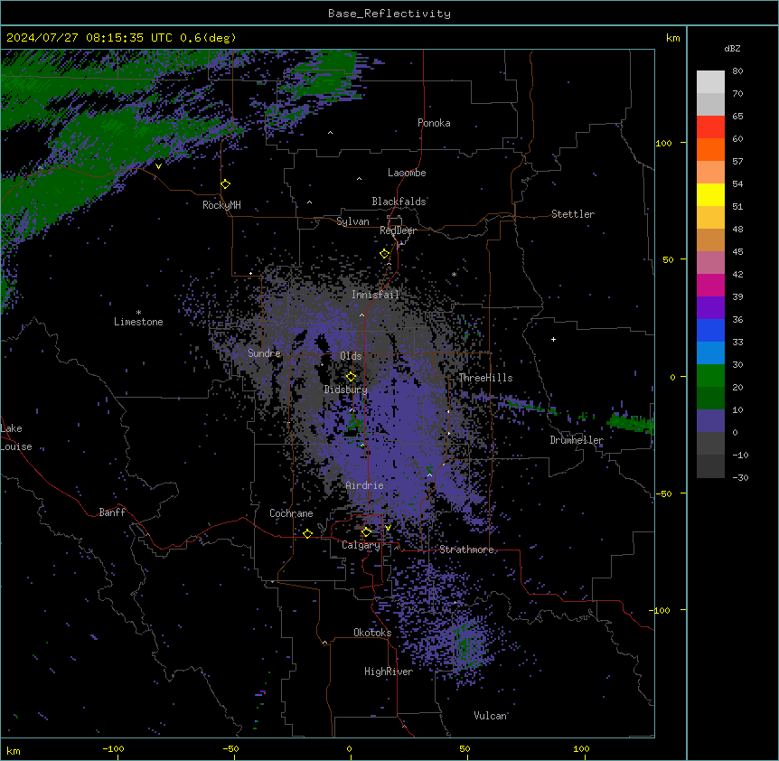Click the yellow V marker northwest of RockyMH
The height and width of the screenshot is (761, 779).
click(158, 166)
